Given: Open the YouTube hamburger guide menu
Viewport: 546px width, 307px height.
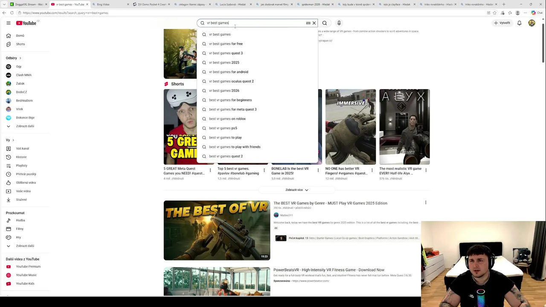Looking at the screenshot, I should (x=8, y=23).
